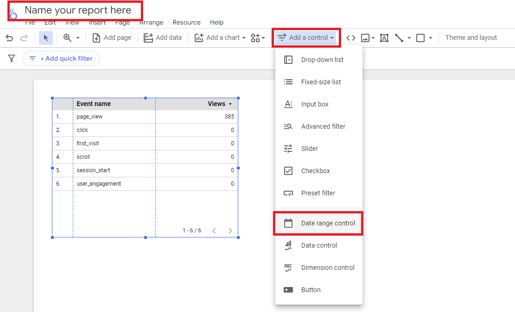This screenshot has width=515, height=312.
Task: Choose Input box control
Action: (x=319, y=104)
